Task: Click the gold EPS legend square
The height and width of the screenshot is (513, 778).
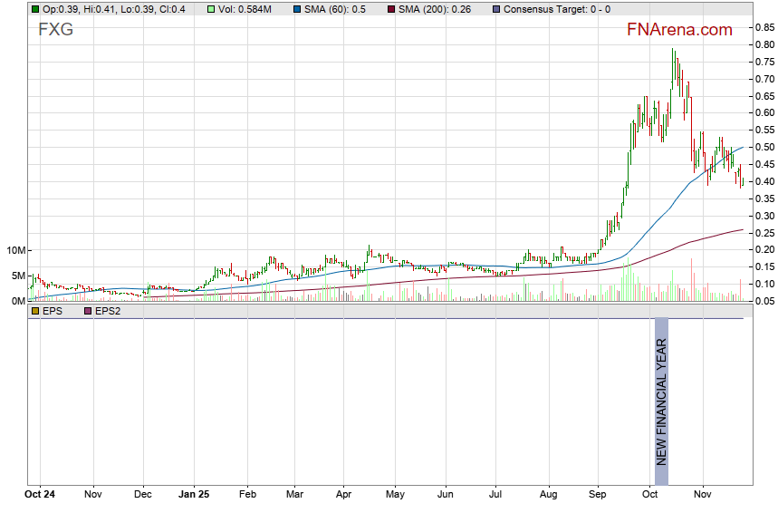Action: coord(35,311)
